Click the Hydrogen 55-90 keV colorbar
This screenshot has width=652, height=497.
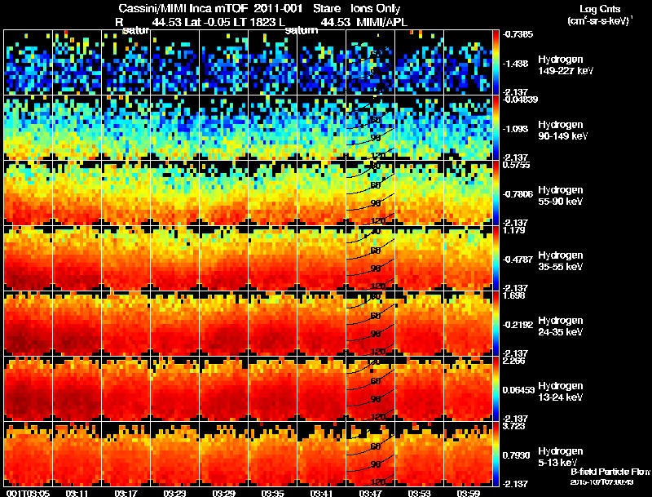click(x=496, y=193)
